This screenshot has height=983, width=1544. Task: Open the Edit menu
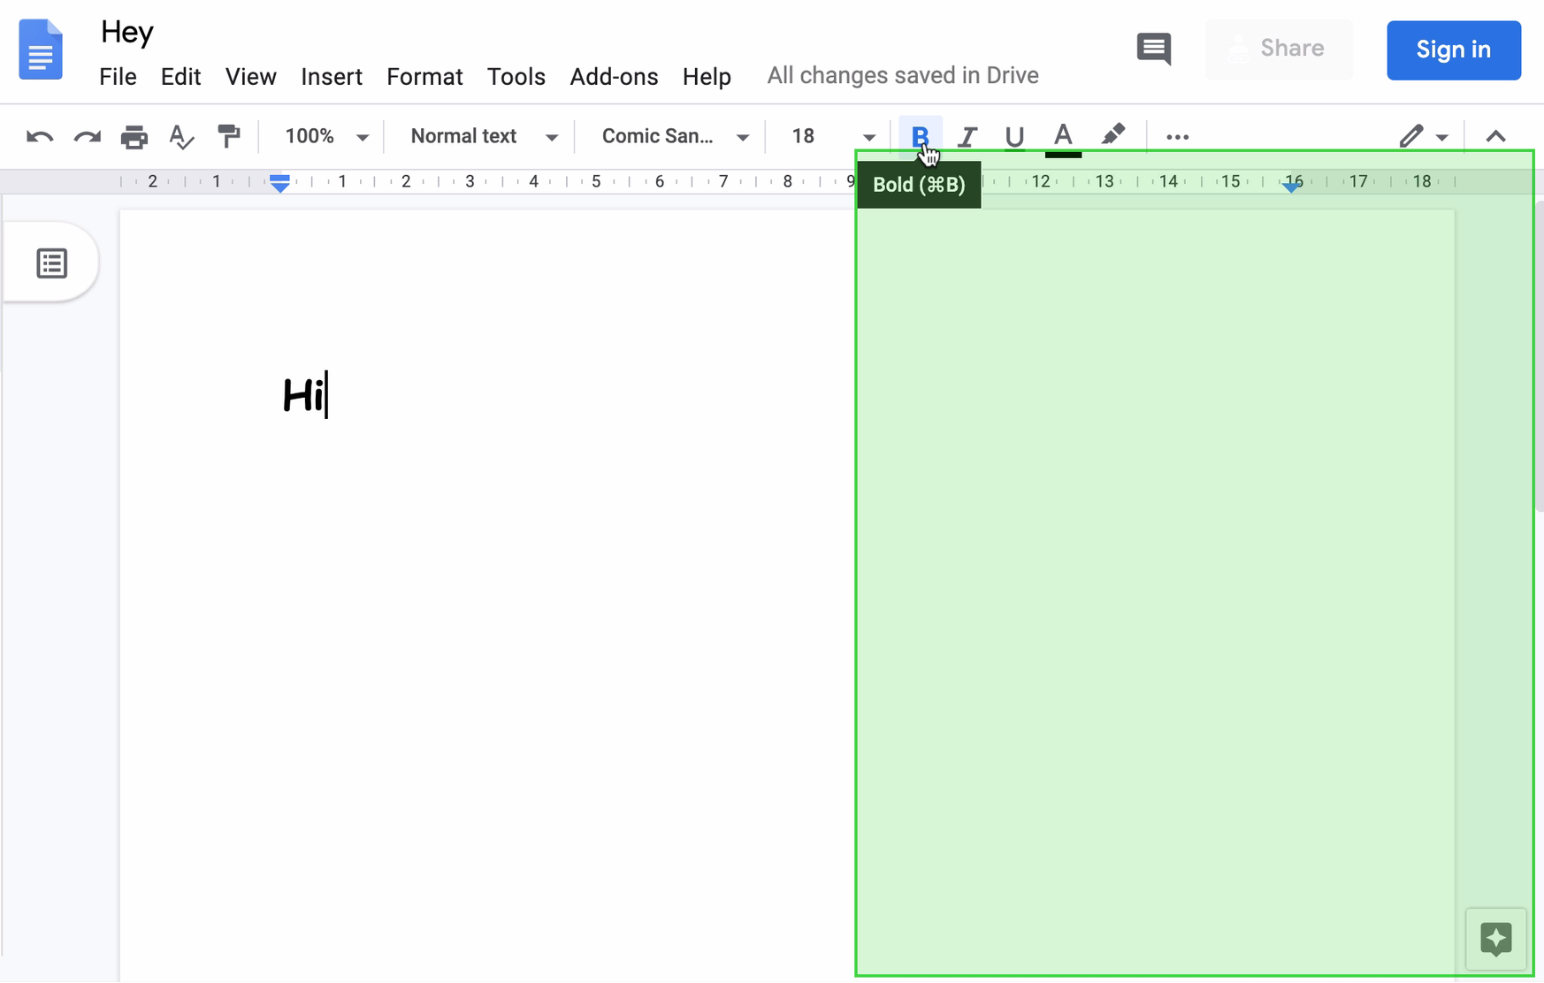[180, 77]
